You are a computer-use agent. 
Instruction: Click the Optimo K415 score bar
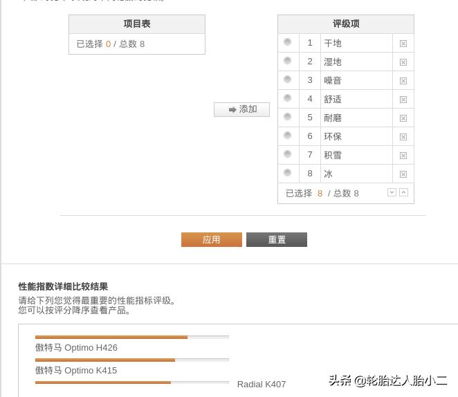point(132,360)
